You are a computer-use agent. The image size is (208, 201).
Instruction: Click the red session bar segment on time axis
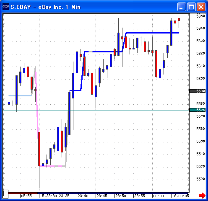point(23,193)
